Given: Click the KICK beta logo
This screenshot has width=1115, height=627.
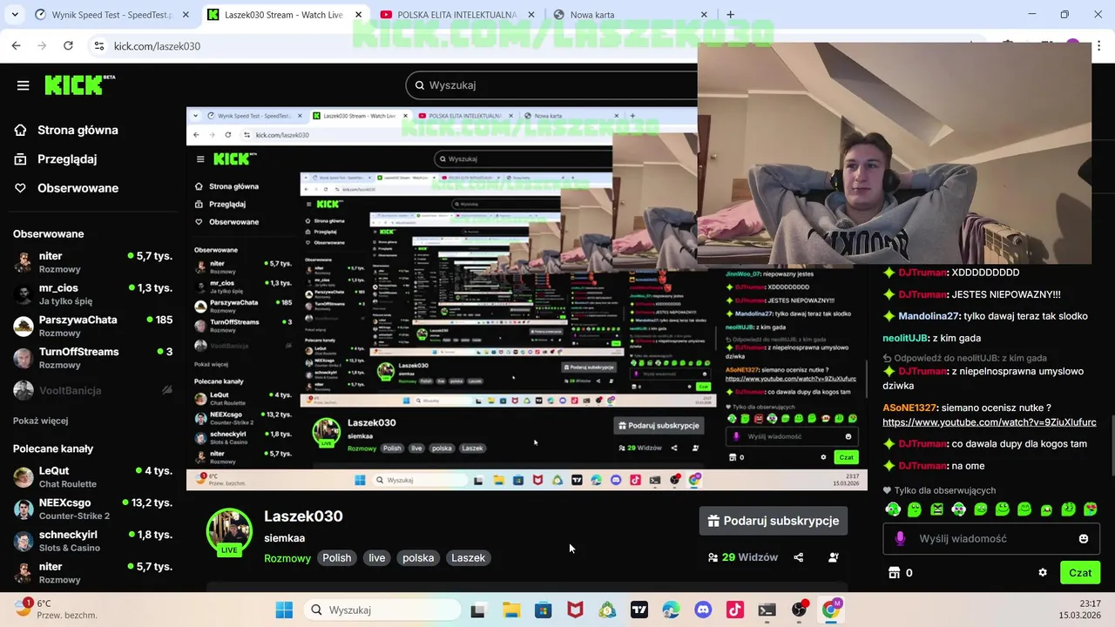Looking at the screenshot, I should coord(80,84).
